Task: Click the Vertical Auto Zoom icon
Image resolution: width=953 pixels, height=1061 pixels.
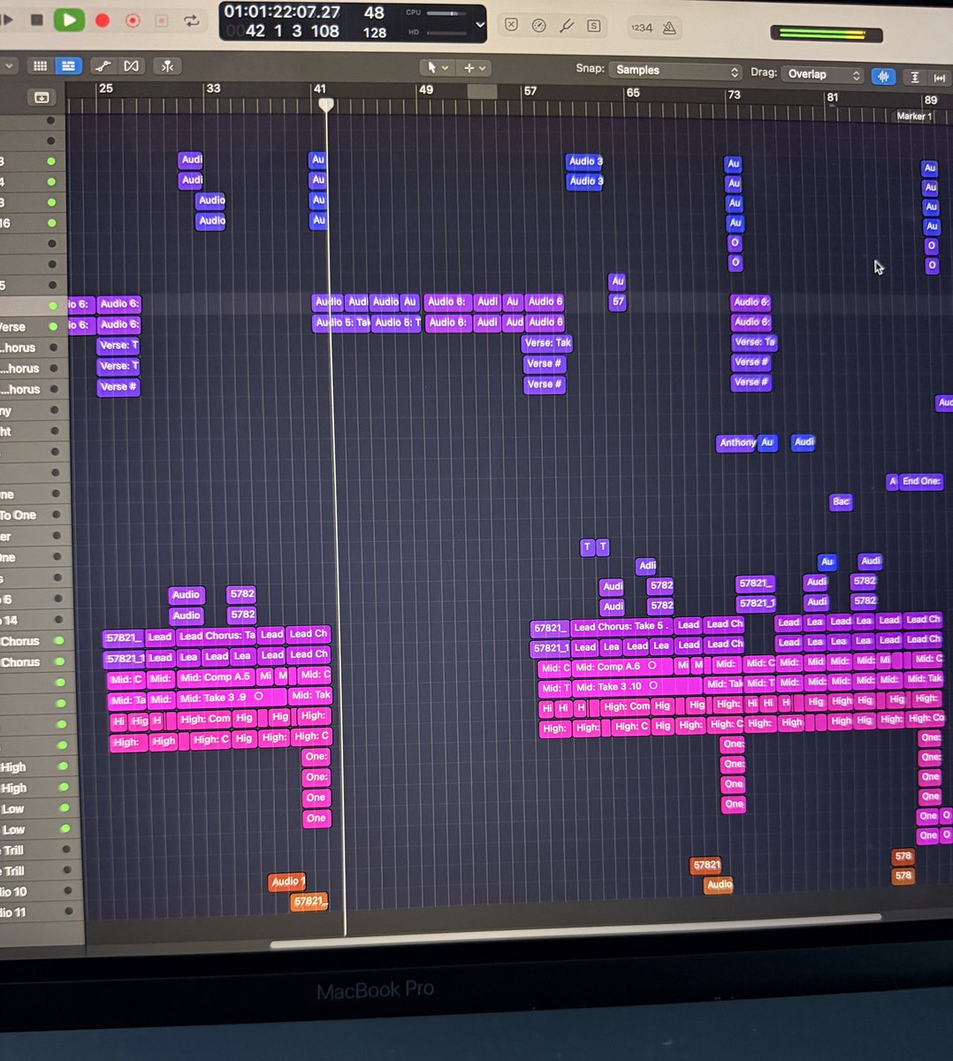Action: point(915,77)
